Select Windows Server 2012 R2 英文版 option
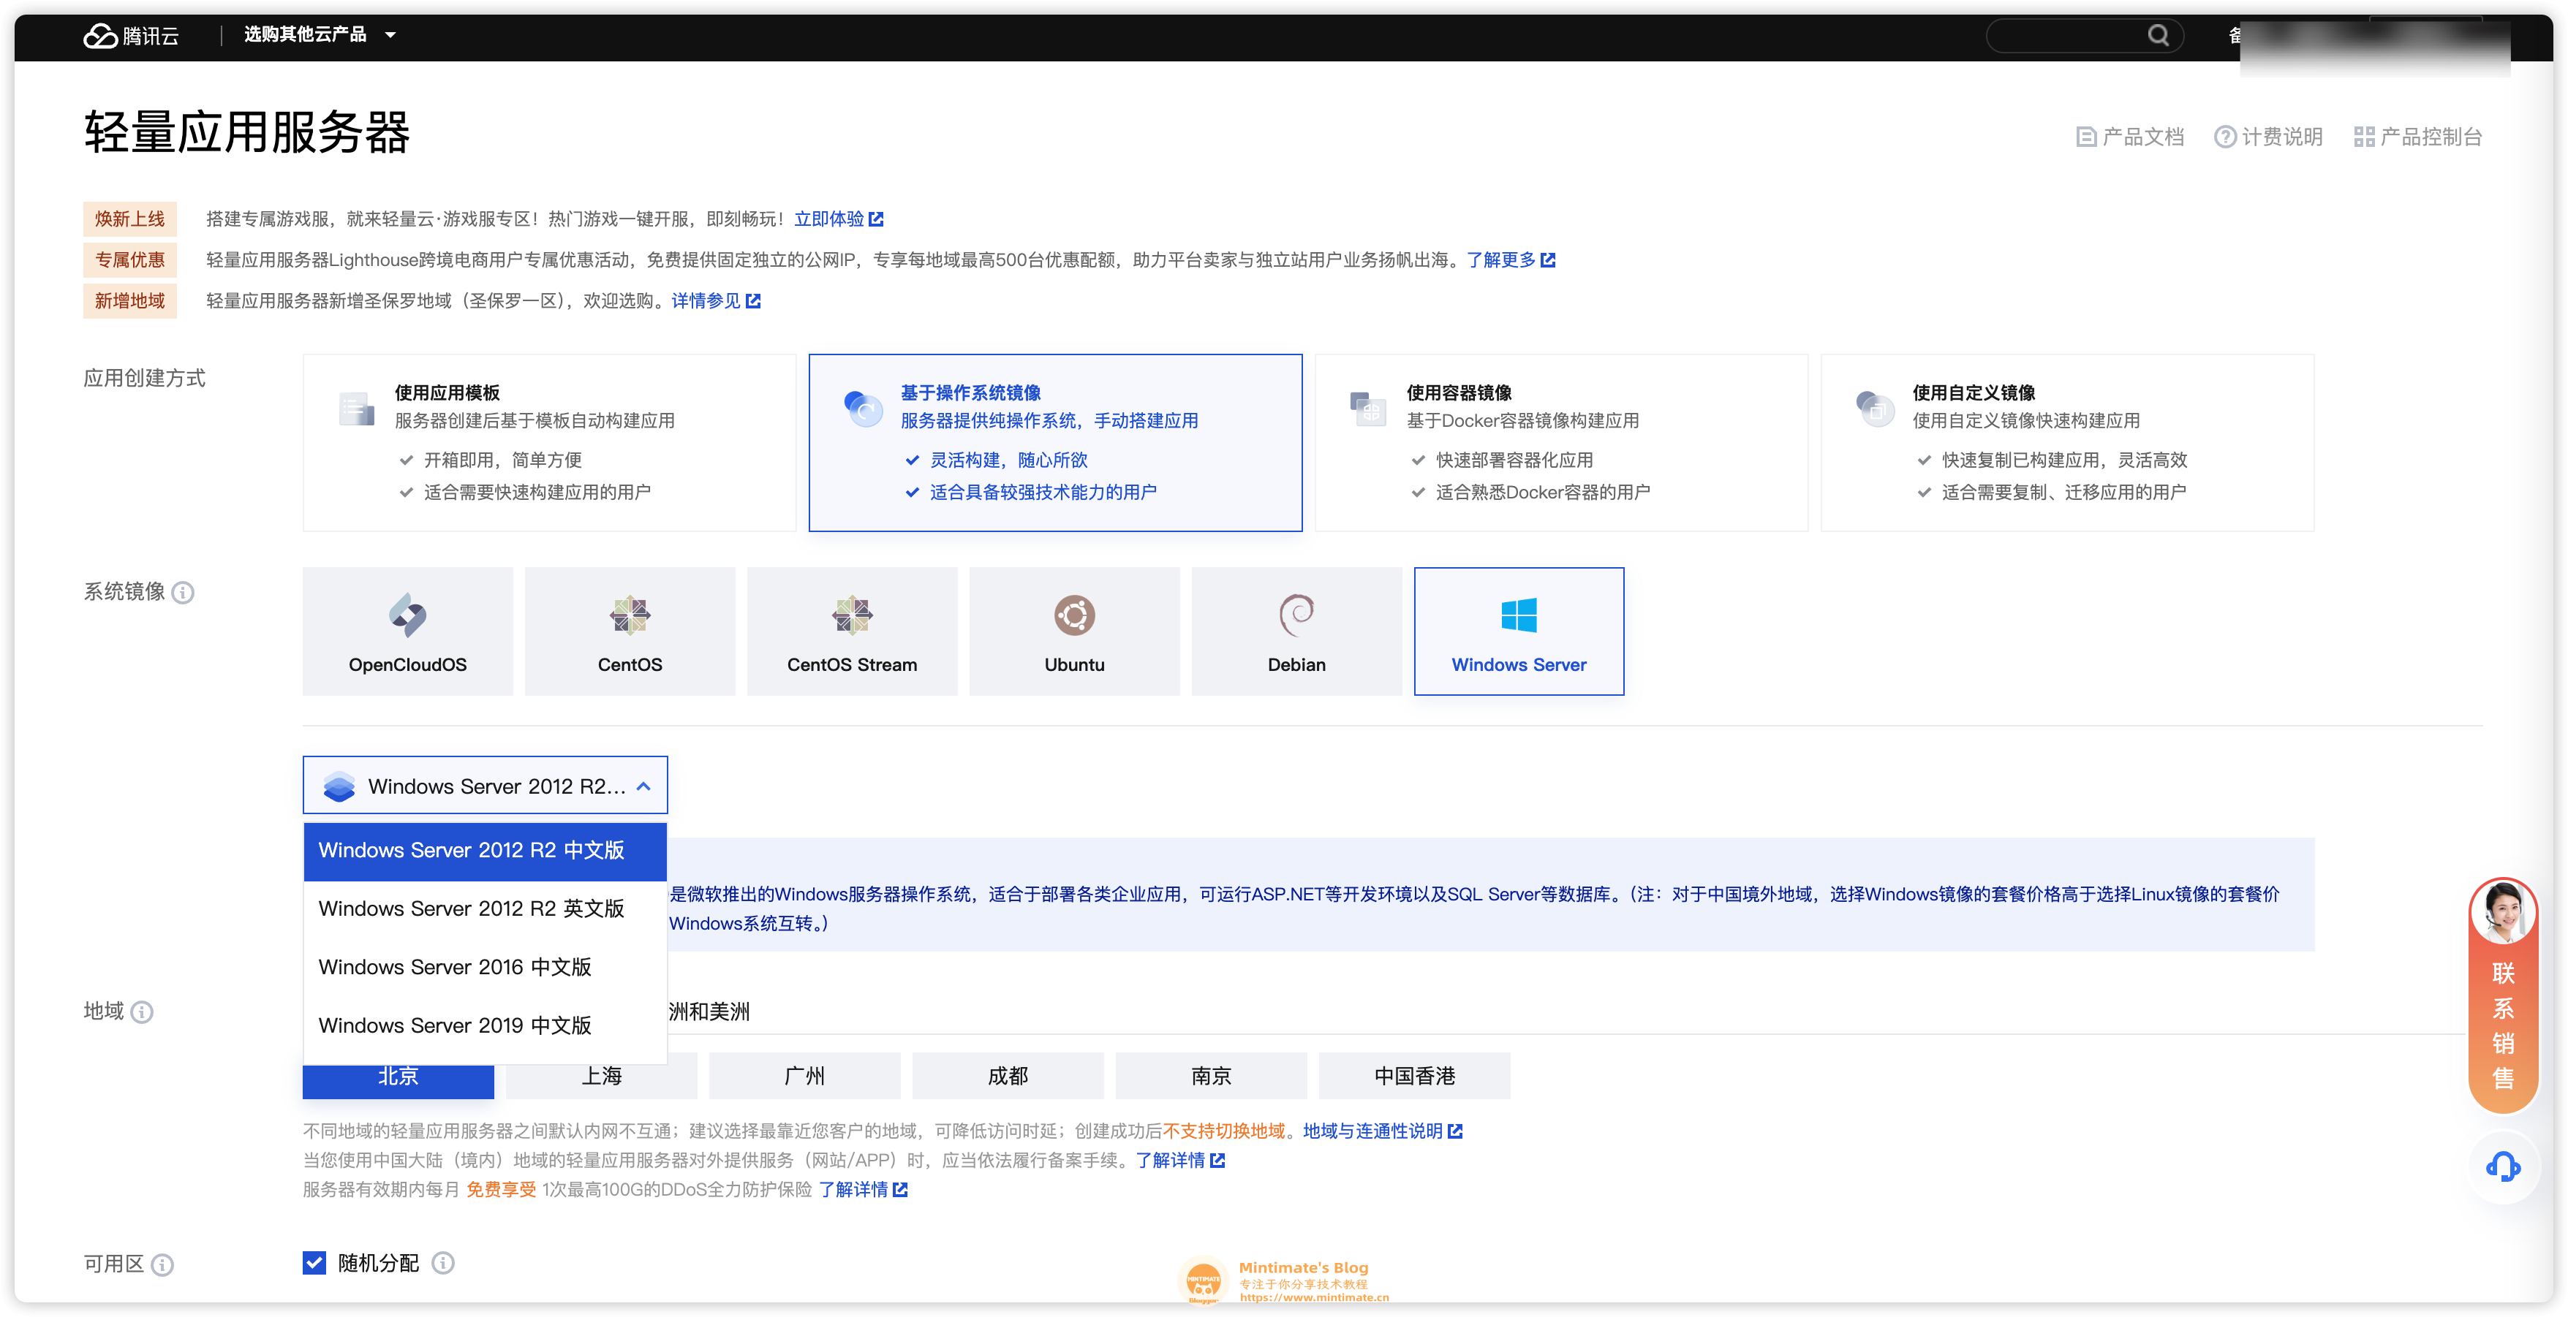This screenshot has width=2568, height=1317. (x=485, y=909)
